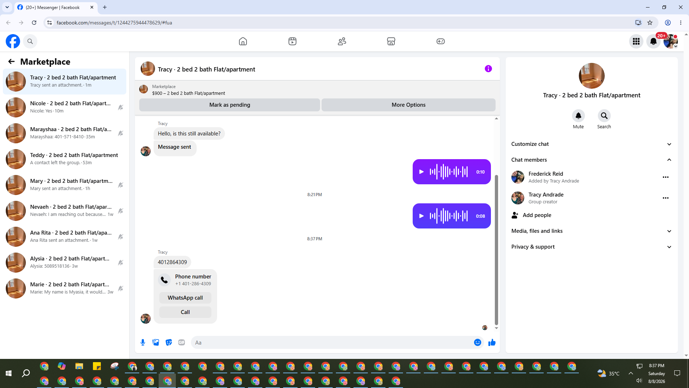The width and height of the screenshot is (689, 388).
Task: Show hidden system tray icons
Action: click(631, 374)
